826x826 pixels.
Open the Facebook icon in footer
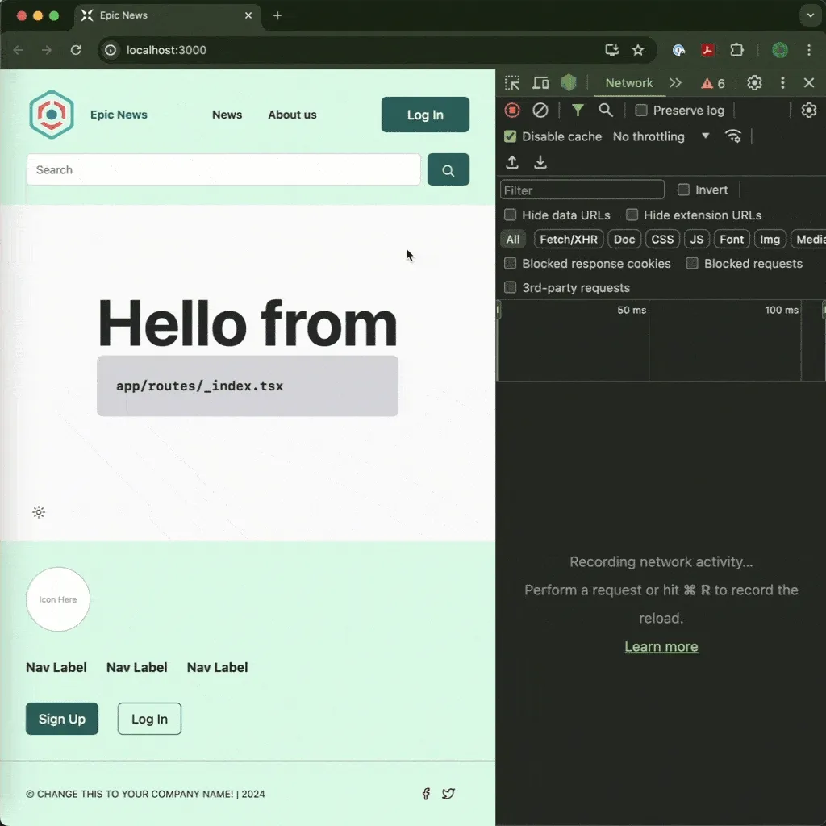pyautogui.click(x=426, y=794)
